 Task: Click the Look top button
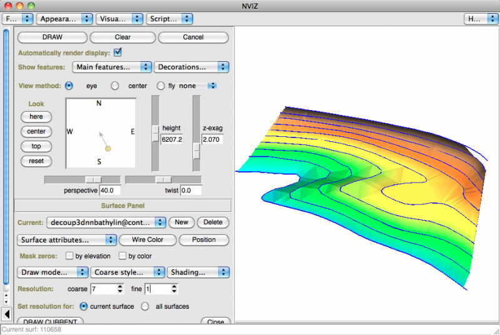36,146
